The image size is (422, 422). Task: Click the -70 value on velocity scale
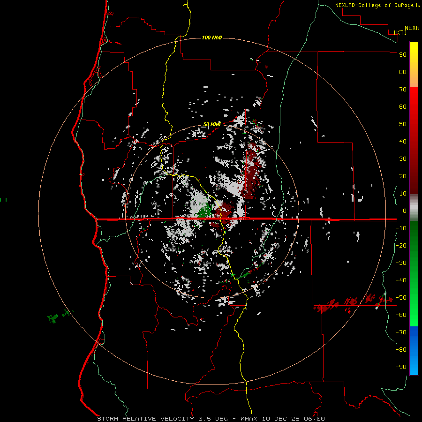(x=401, y=332)
